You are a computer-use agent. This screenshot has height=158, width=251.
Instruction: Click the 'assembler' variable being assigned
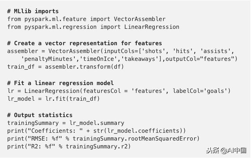[22, 51]
